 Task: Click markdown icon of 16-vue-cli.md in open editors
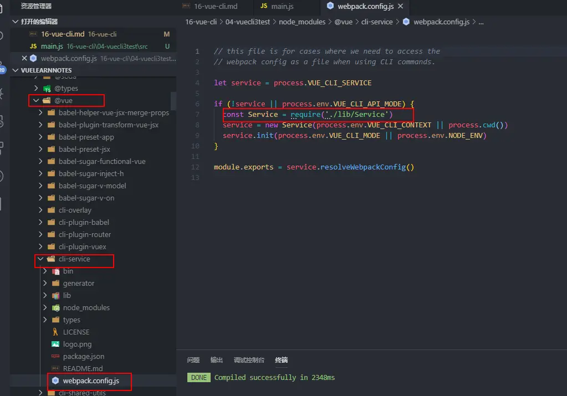tap(33, 34)
